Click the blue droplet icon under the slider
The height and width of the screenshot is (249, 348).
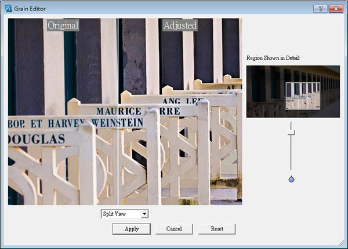291,179
